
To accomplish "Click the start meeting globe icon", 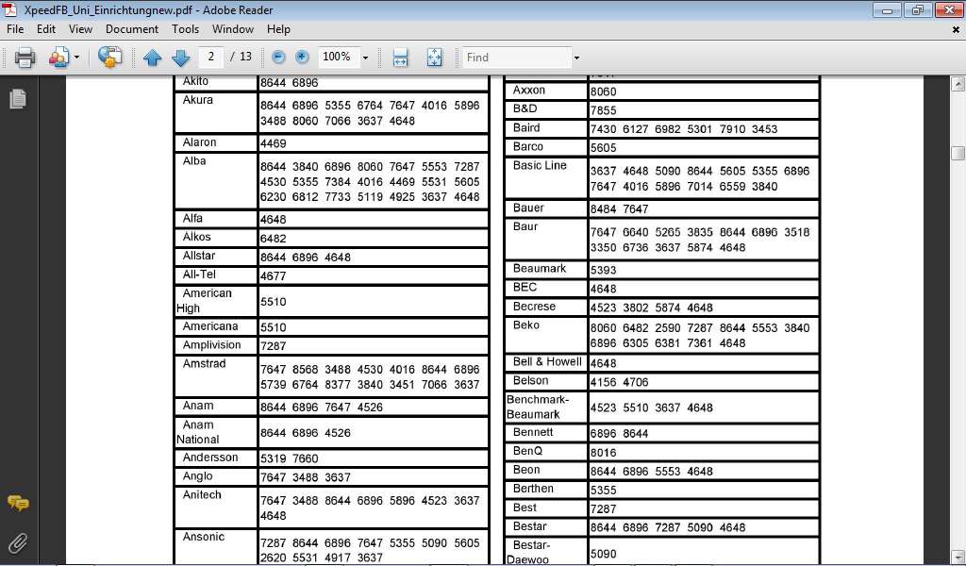I will coord(109,58).
